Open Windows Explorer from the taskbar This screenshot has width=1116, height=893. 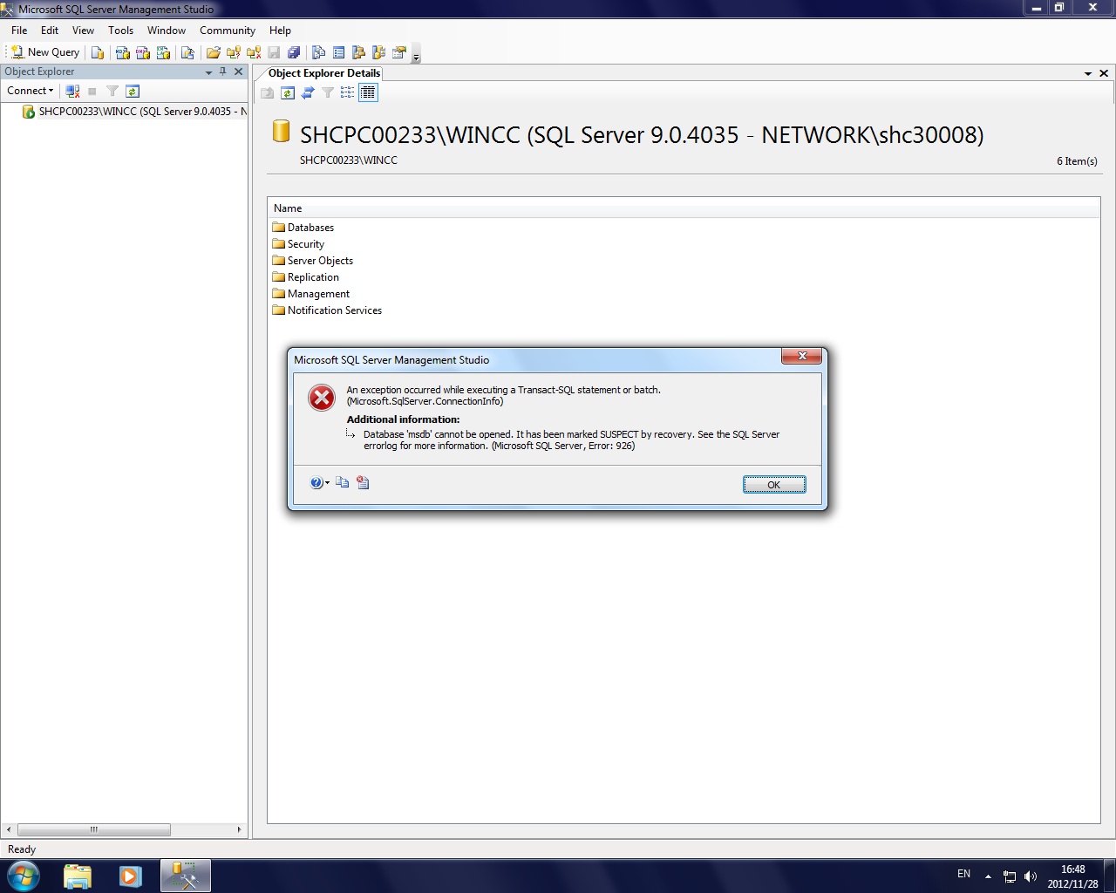tap(78, 876)
